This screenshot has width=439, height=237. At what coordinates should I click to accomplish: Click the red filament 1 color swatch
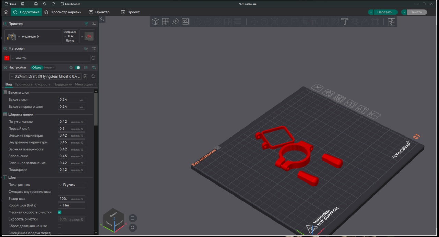pyautogui.click(x=6, y=58)
